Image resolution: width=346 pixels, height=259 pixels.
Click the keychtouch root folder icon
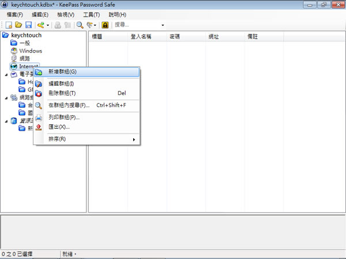tap(6, 35)
